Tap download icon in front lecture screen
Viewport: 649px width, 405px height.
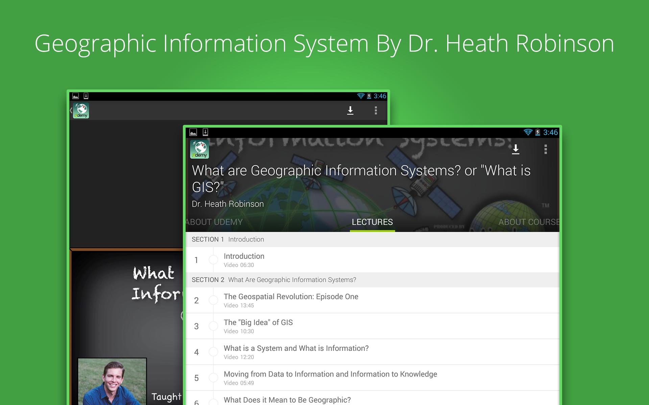tap(515, 149)
